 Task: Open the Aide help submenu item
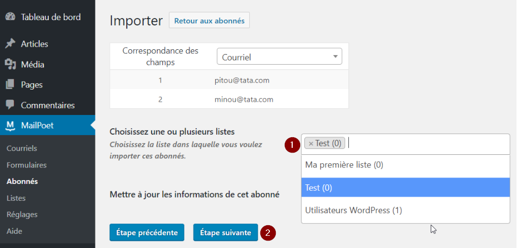(14, 231)
